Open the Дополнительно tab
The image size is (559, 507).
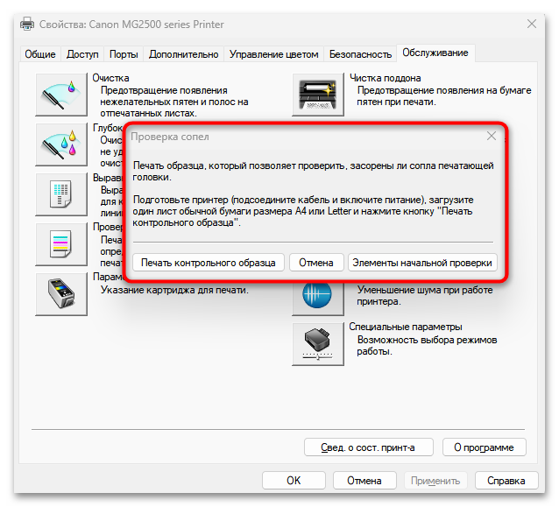tap(184, 54)
